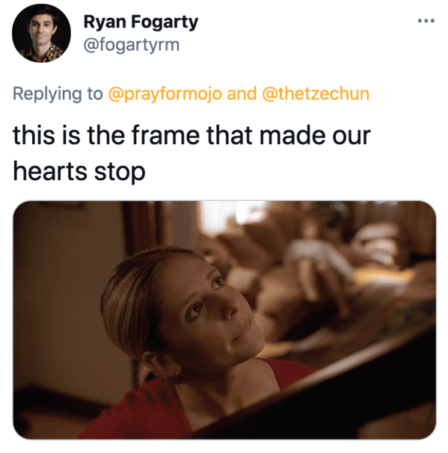Open the three-dot more options menu

click(426, 21)
